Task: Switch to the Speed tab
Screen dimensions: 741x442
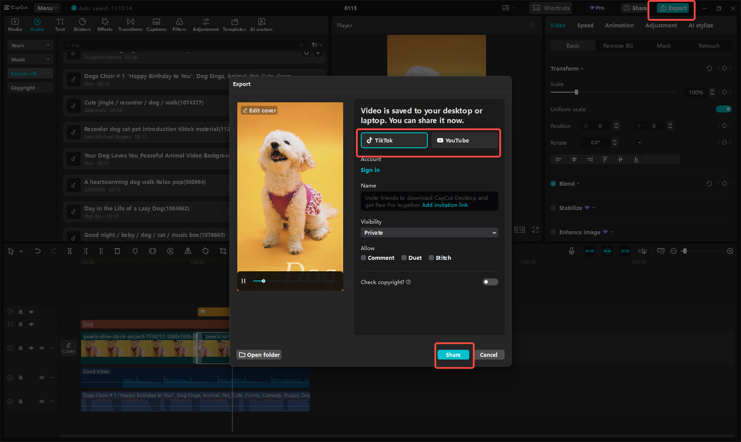Action: tap(585, 25)
